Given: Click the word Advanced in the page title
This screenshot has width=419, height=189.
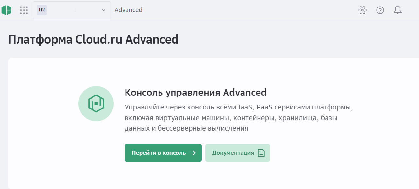Looking at the screenshot, I should (152, 39).
